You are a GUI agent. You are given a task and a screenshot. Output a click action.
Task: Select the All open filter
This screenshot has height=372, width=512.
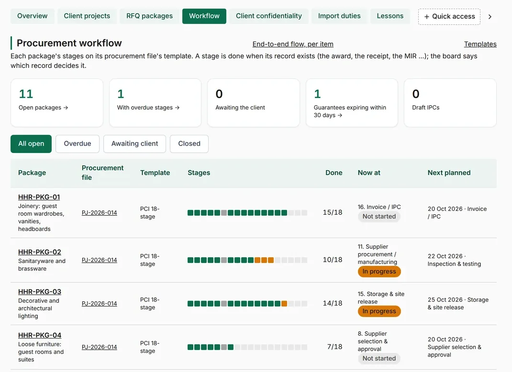pyautogui.click(x=31, y=144)
